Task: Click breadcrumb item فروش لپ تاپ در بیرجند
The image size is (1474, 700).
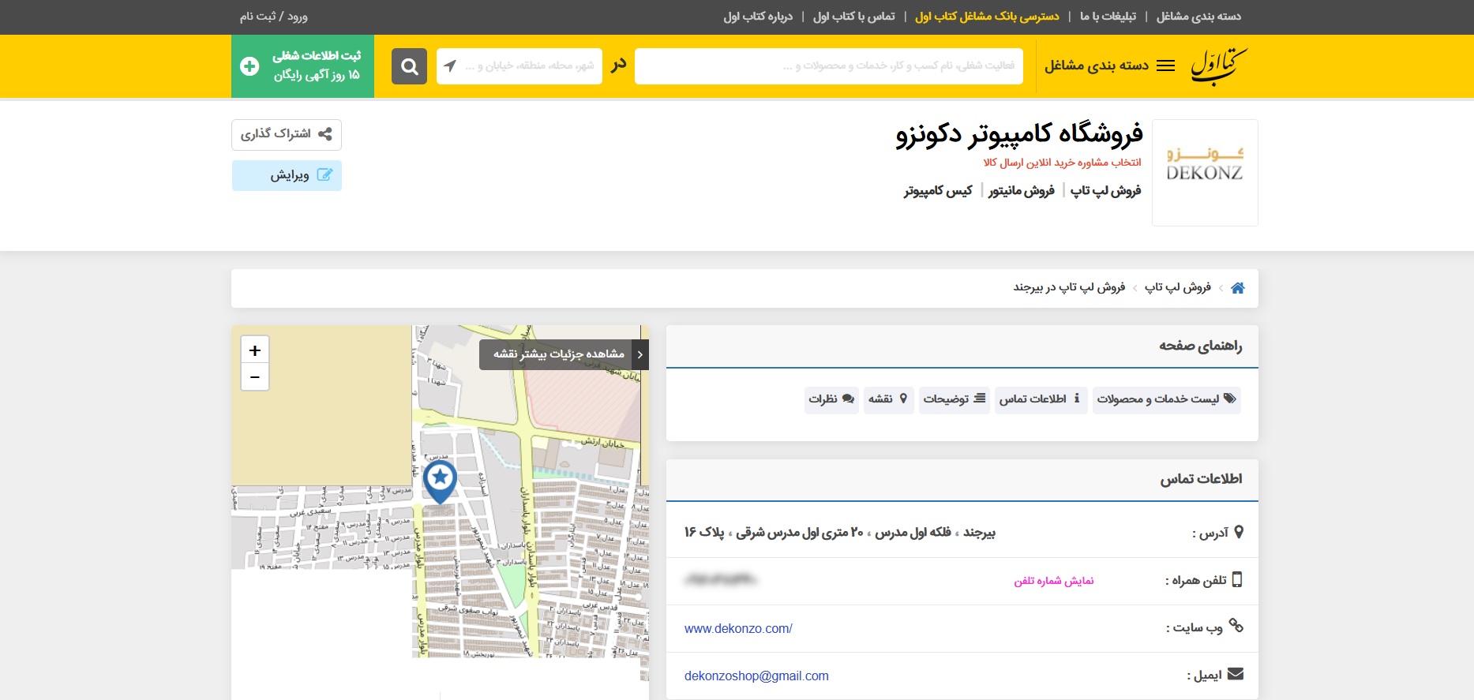Action: click(x=1069, y=287)
